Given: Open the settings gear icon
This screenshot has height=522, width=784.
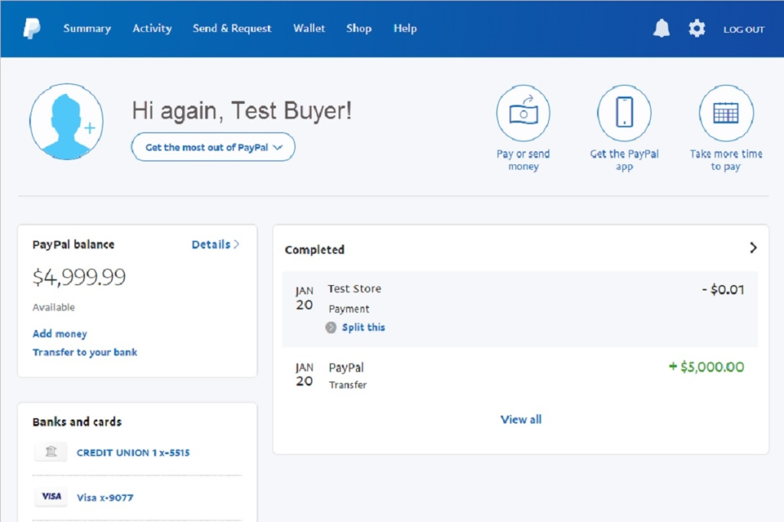Looking at the screenshot, I should (696, 29).
